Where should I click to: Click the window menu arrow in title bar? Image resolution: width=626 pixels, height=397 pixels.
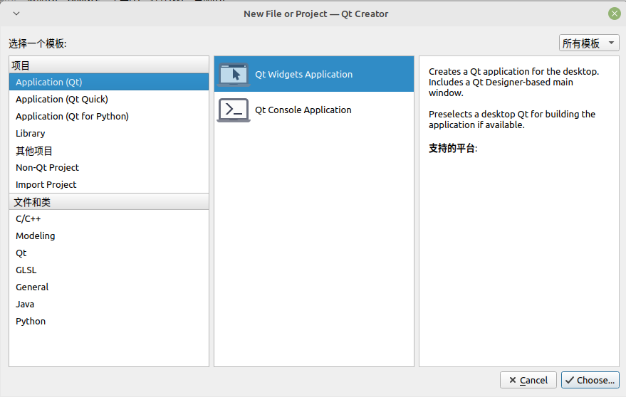click(x=16, y=14)
